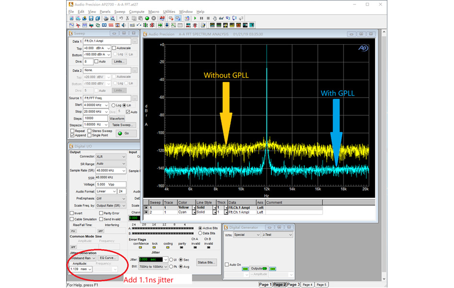This screenshot has width=454, height=288.
Task: Open the Wideband Random jitter type dropdown
Action: click(x=83, y=258)
